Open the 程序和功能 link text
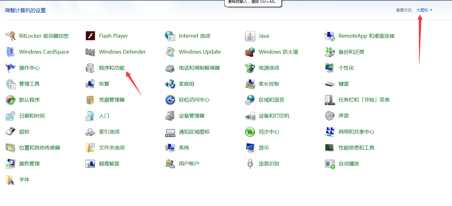Image resolution: width=452 pixels, height=206 pixels. [112, 68]
